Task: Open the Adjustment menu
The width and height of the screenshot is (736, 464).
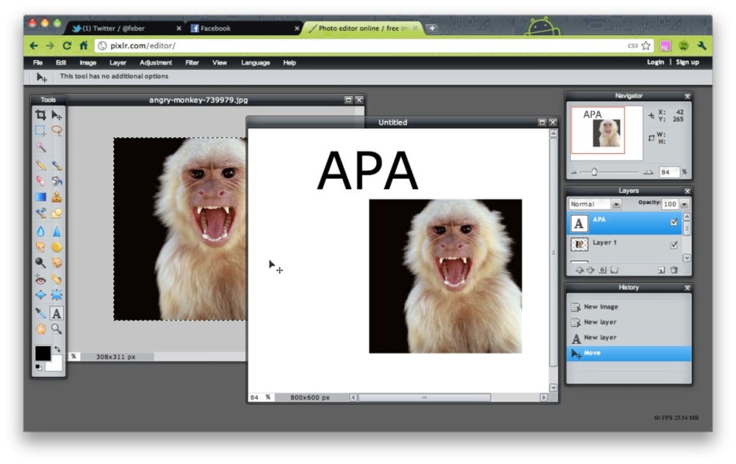Action: (x=155, y=63)
